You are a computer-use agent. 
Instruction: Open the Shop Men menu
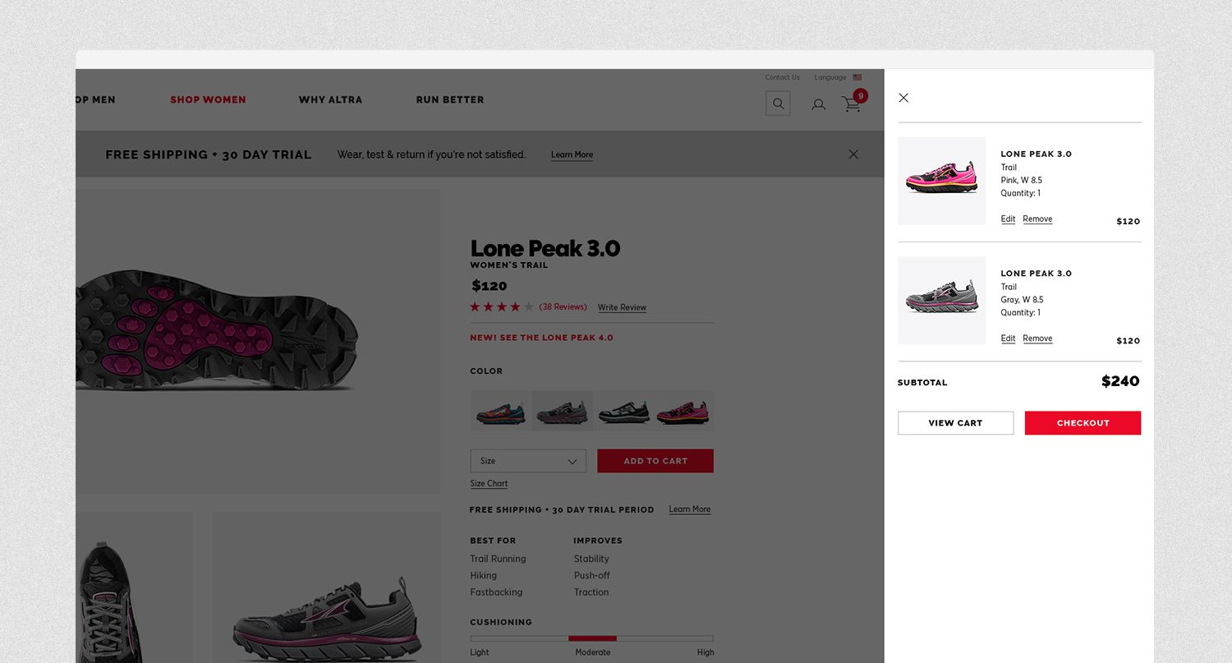tap(95, 99)
